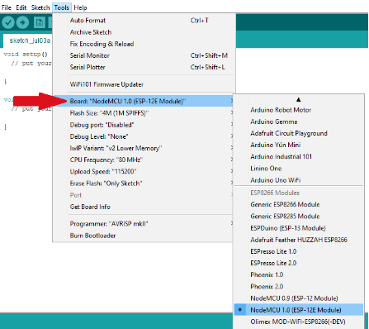
Task: Expand the Erase Flash submenu
Action: coord(144,184)
